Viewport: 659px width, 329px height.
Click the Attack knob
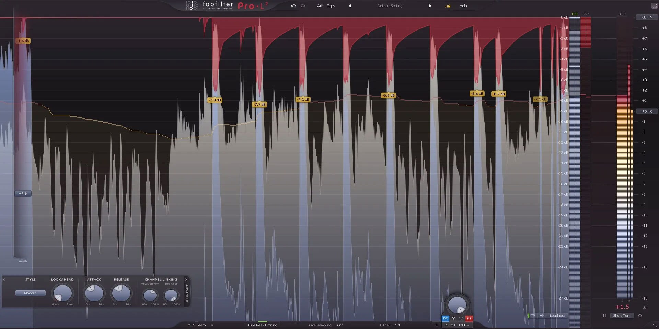(x=94, y=293)
